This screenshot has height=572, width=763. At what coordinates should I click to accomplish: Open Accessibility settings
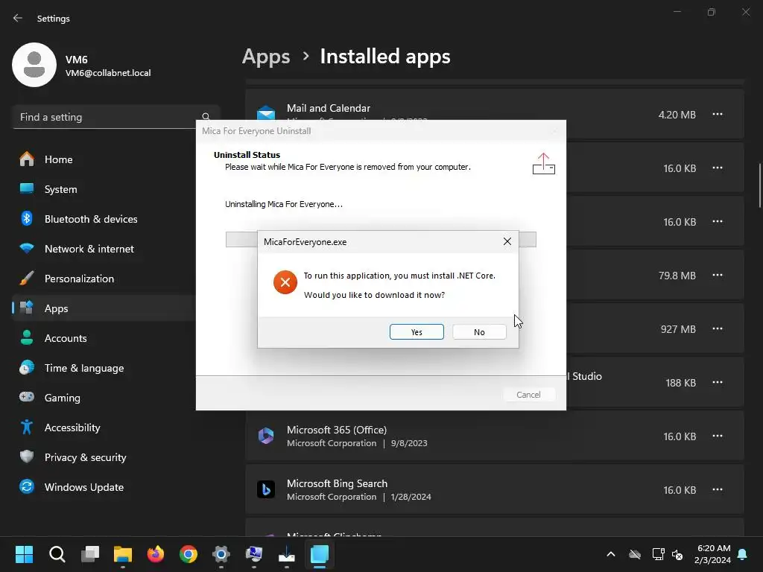tap(104, 428)
